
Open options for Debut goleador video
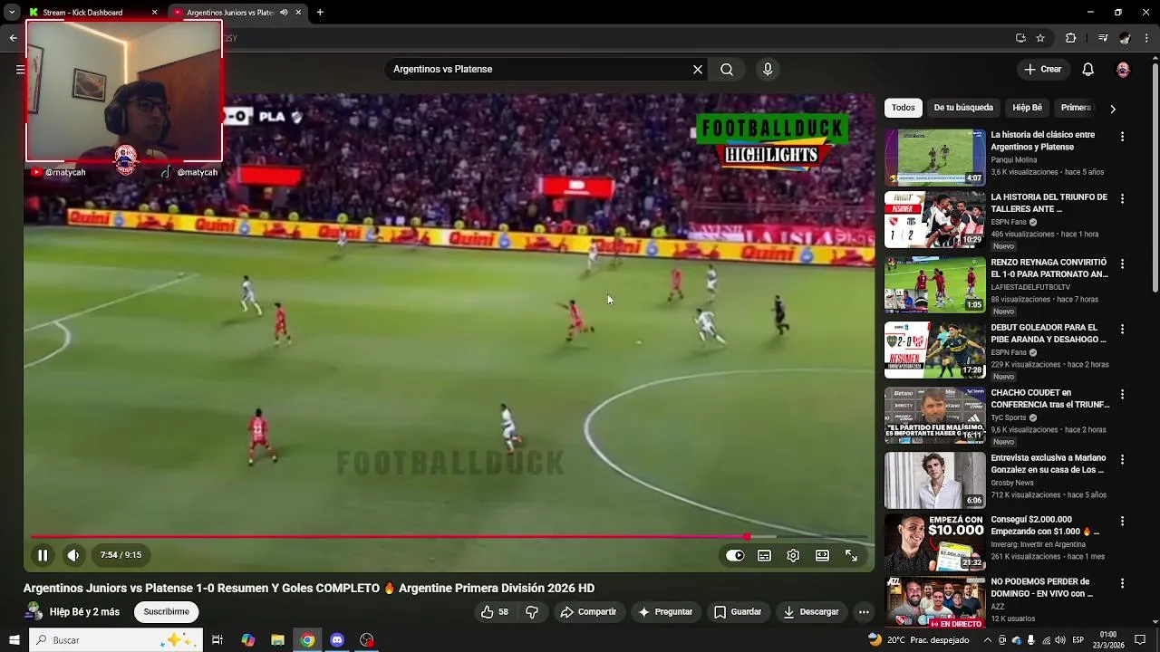point(1122,329)
